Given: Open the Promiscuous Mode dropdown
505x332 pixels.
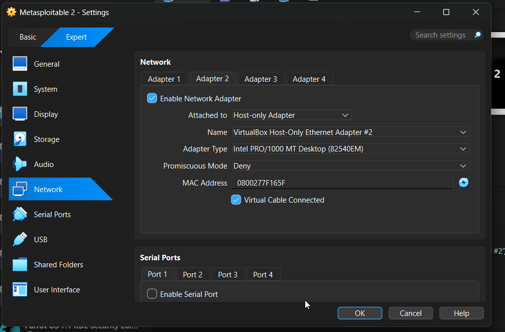Looking at the screenshot, I should (350, 166).
